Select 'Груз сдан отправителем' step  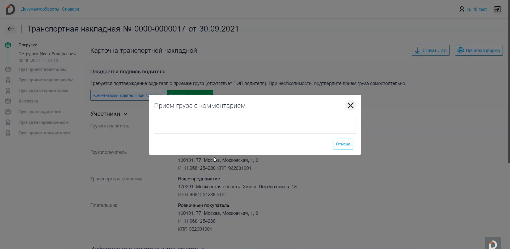tap(43, 91)
